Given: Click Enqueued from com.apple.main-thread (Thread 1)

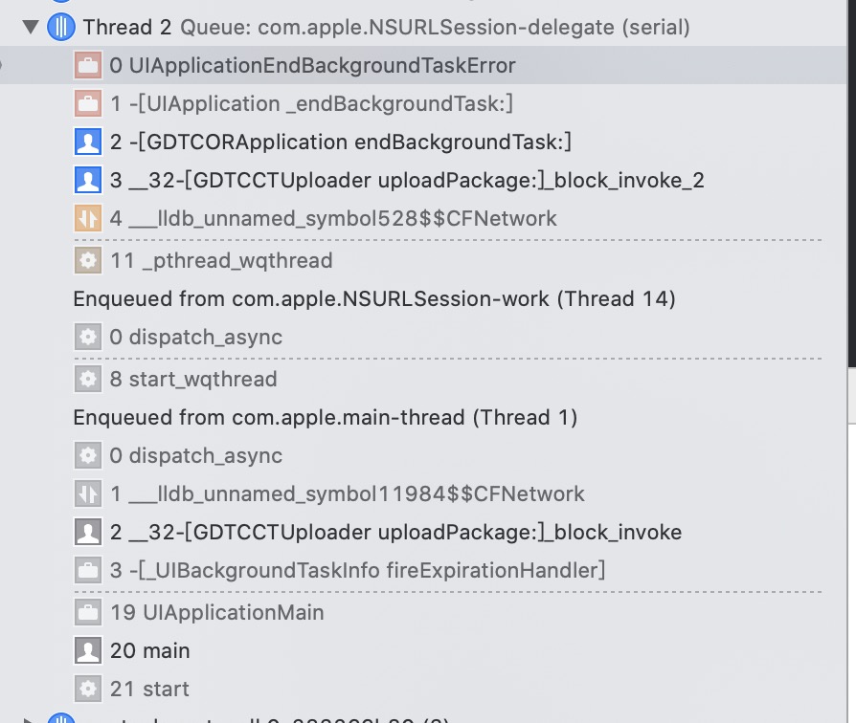Looking at the screenshot, I should [x=326, y=417].
